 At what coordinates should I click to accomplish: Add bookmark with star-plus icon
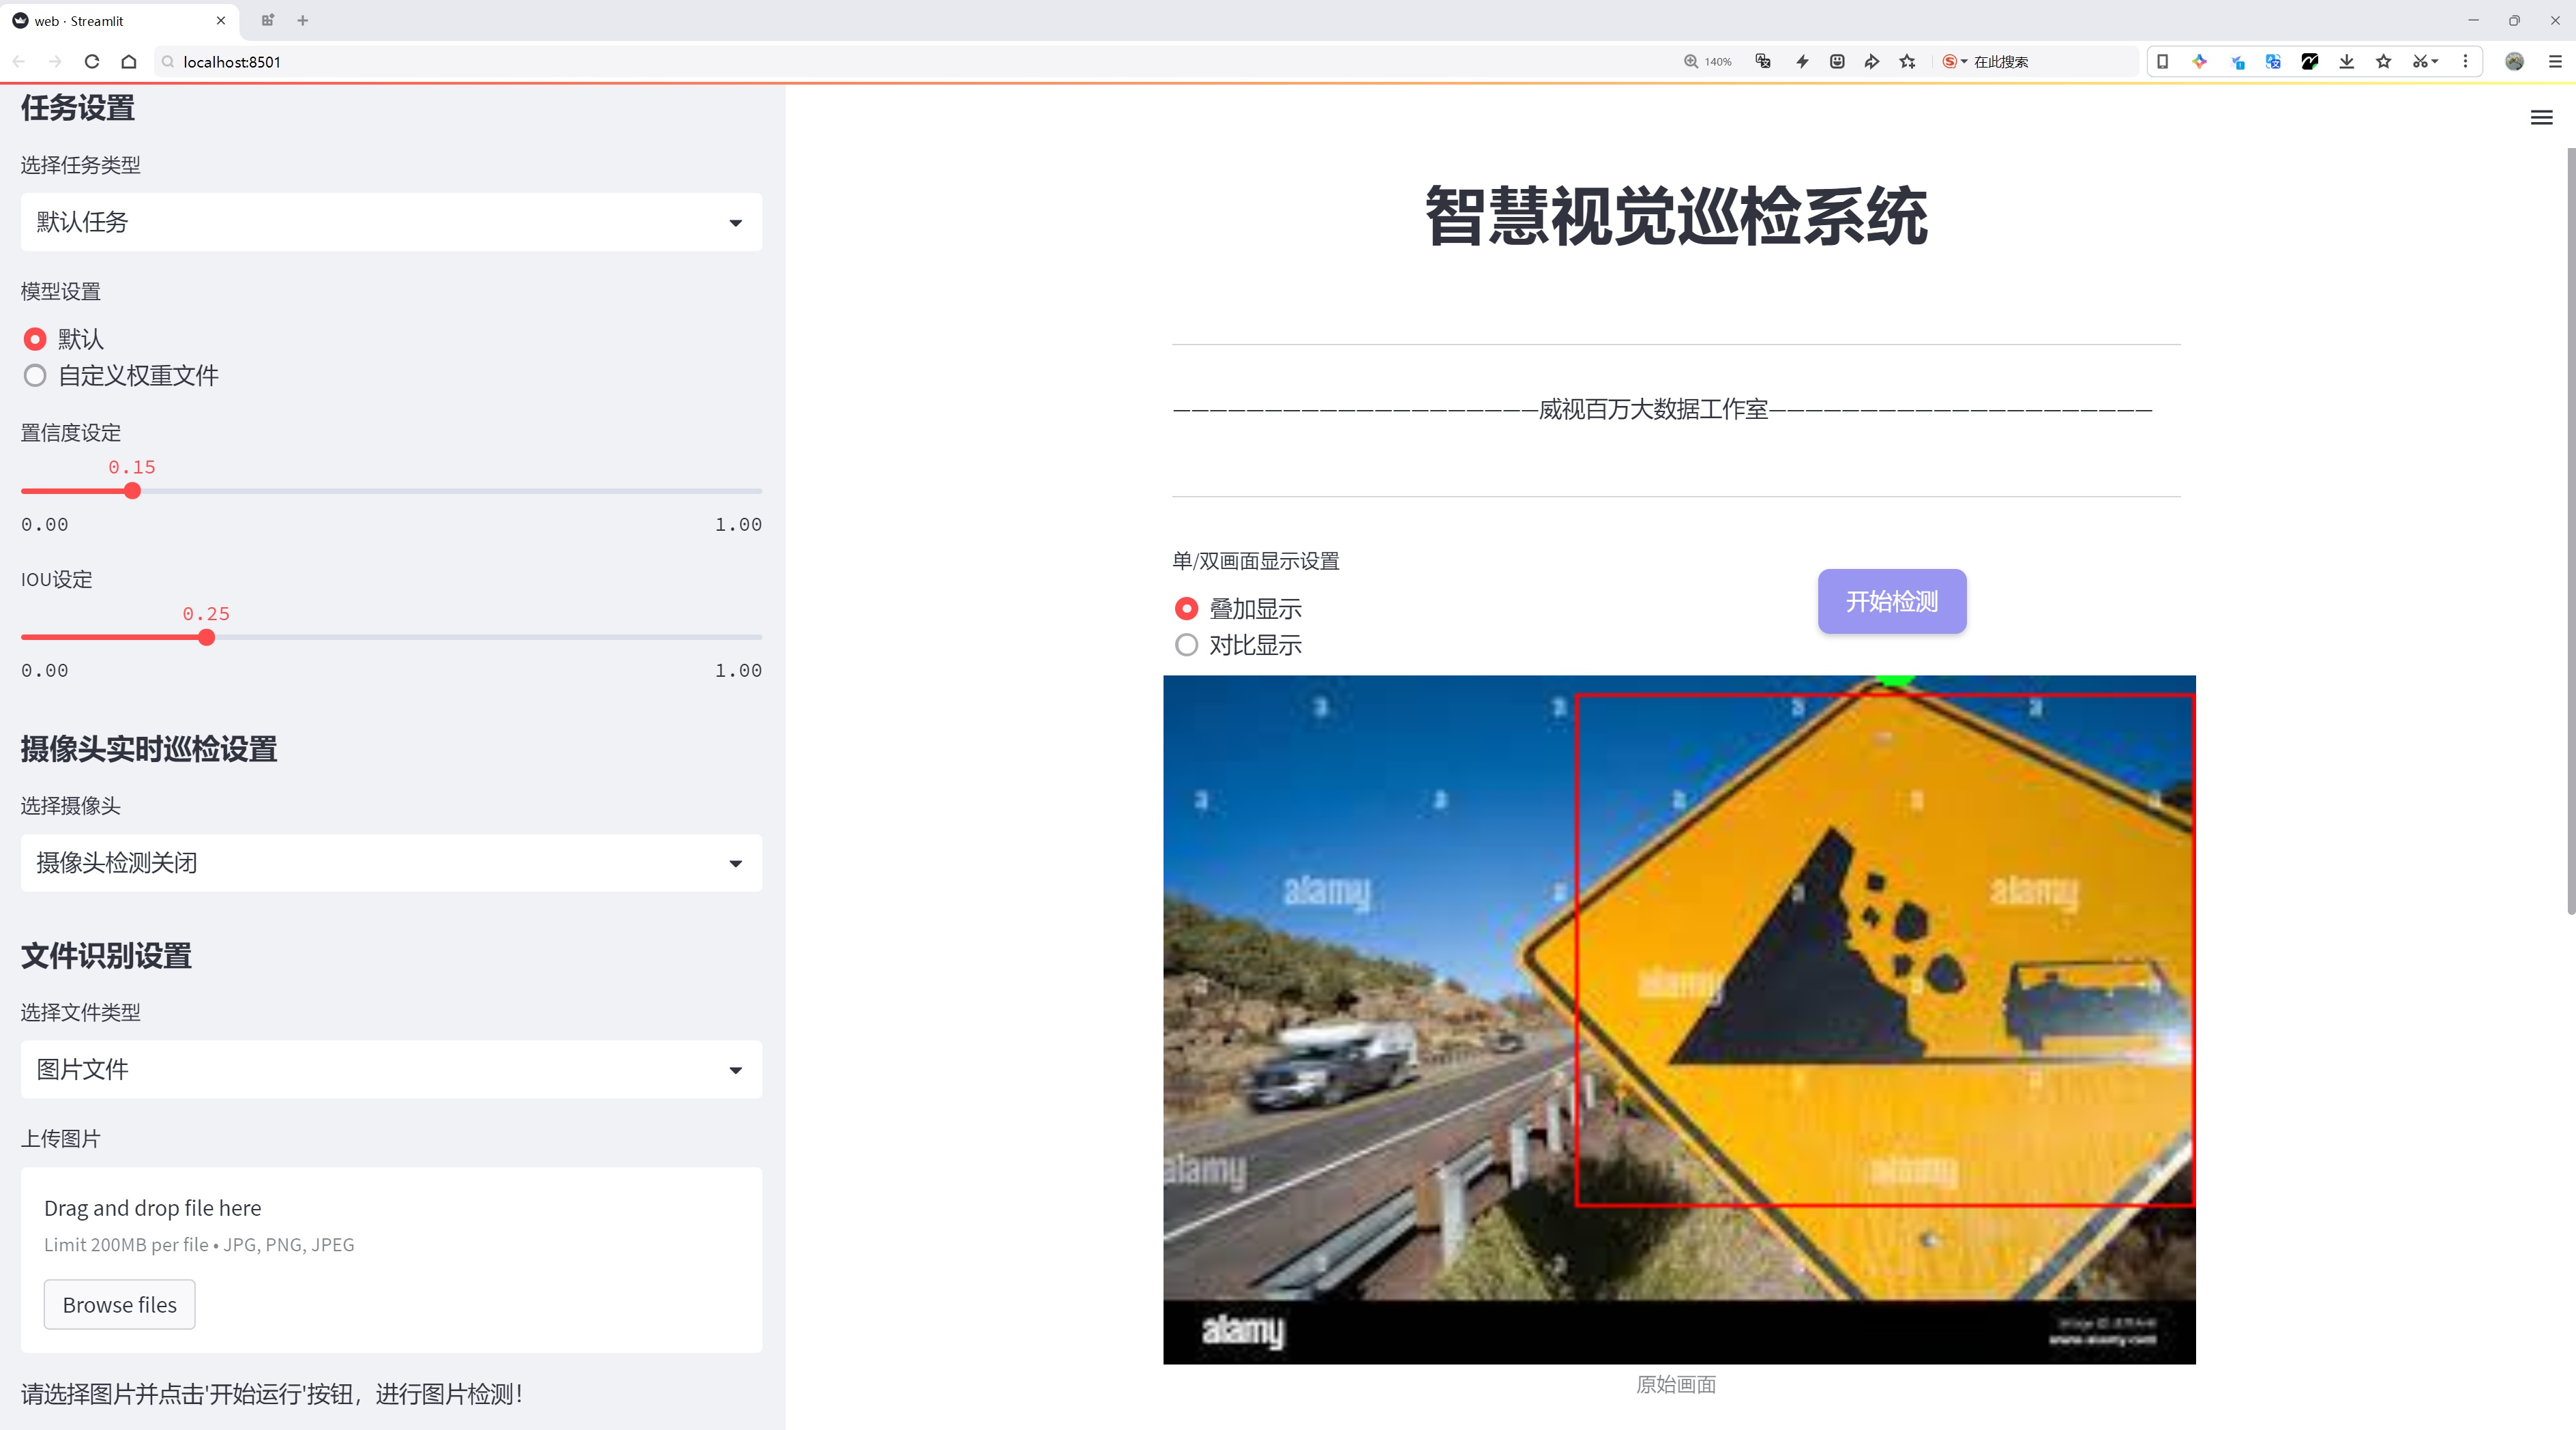[1907, 62]
